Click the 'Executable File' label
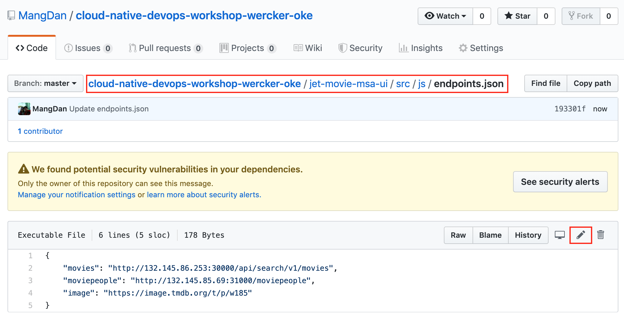Screen dimensions: 624x318 [51, 235]
